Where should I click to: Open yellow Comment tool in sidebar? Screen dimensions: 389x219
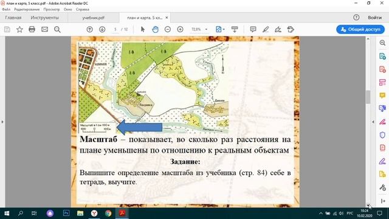(x=382, y=96)
